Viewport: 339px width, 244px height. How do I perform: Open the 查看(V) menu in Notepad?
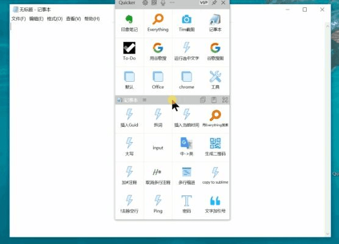74,19
